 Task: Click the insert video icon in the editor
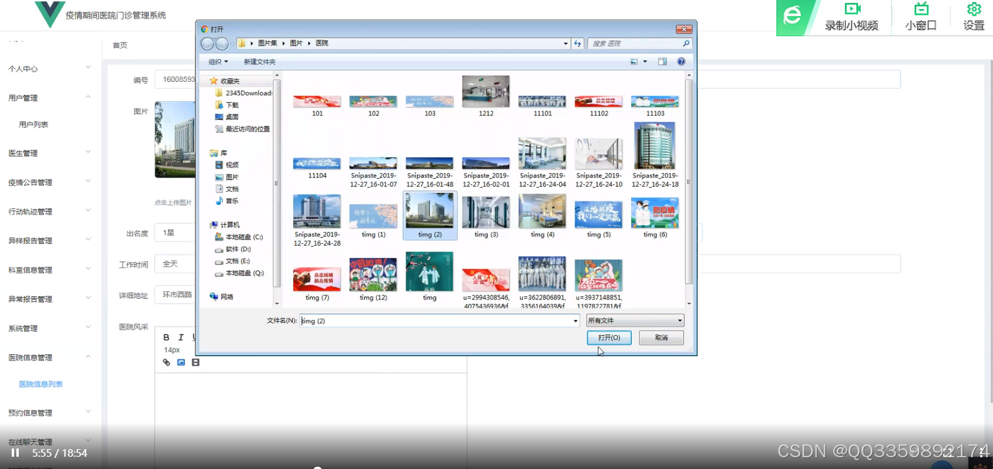pos(196,363)
